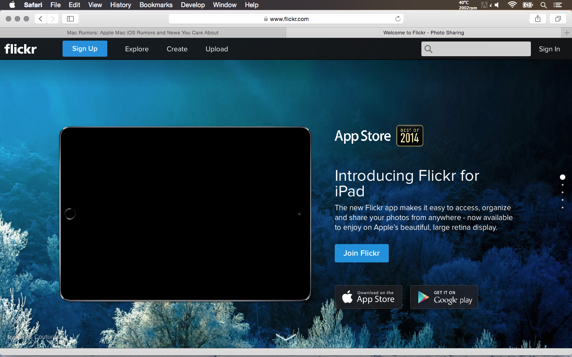Click the Flickr logo
Screen dimensions: 572x357
pos(21,49)
